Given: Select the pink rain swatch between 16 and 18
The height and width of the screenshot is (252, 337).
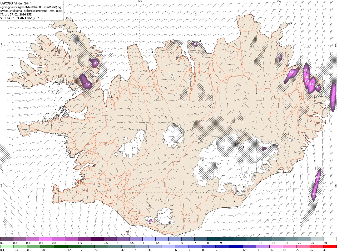Looking at the screenshot, I should (276, 246).
